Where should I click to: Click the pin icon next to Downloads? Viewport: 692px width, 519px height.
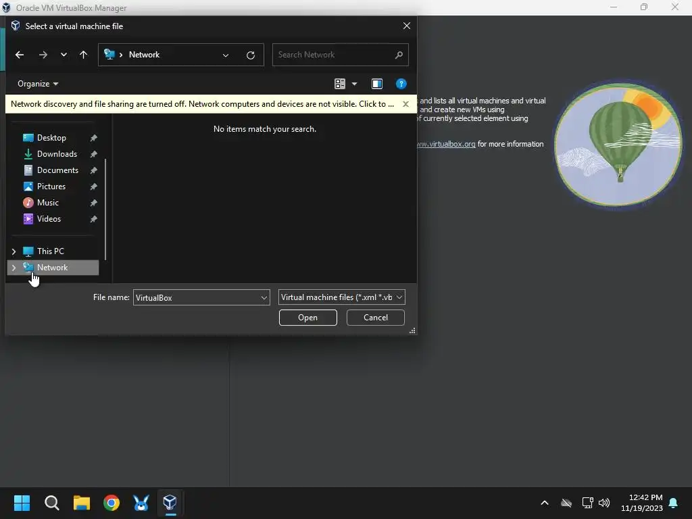(x=93, y=155)
